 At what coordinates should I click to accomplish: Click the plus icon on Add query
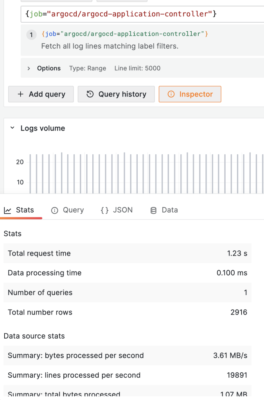pos(20,95)
